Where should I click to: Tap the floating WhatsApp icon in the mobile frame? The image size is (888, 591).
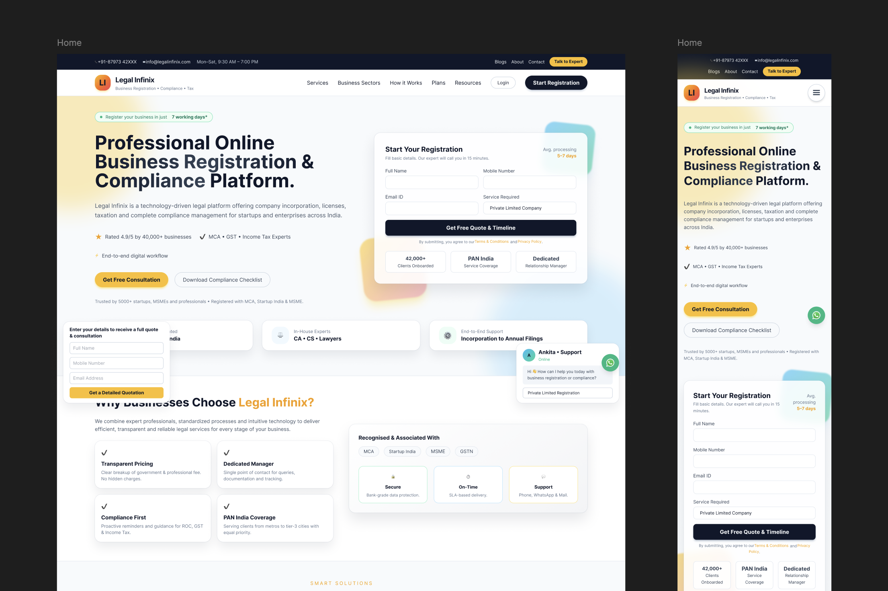click(x=816, y=316)
